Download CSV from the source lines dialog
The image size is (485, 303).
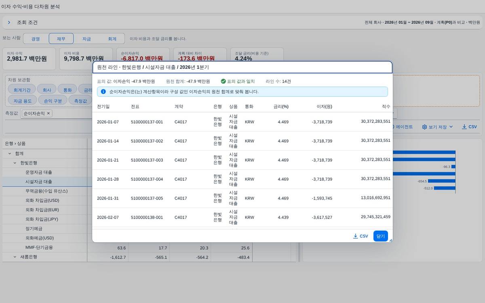click(361, 236)
